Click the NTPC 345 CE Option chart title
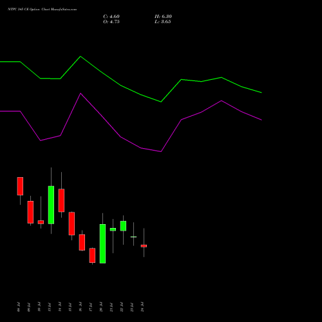322x322 pixels. 42,10
